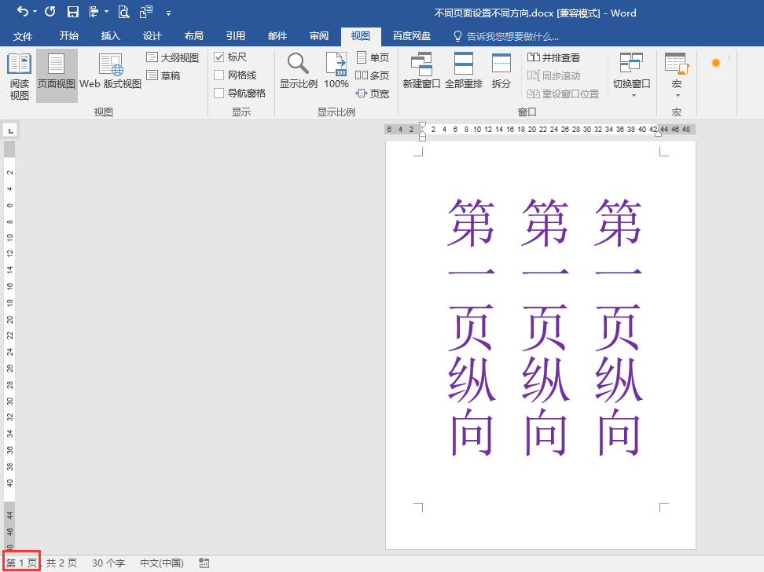Split the document window
The height and width of the screenshot is (572, 764).
click(x=501, y=71)
